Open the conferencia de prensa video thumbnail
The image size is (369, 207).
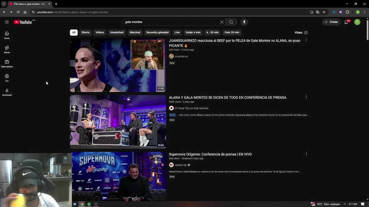point(118,122)
